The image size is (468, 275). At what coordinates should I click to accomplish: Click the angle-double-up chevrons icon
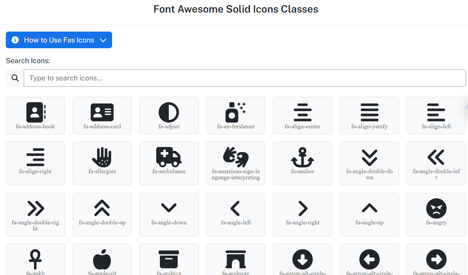pos(102,208)
